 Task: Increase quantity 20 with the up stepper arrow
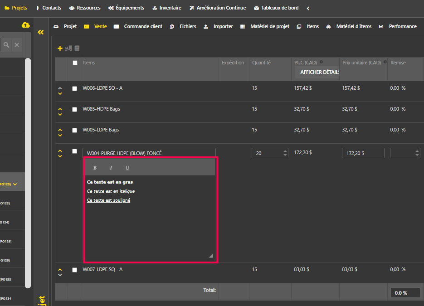[x=285, y=151]
